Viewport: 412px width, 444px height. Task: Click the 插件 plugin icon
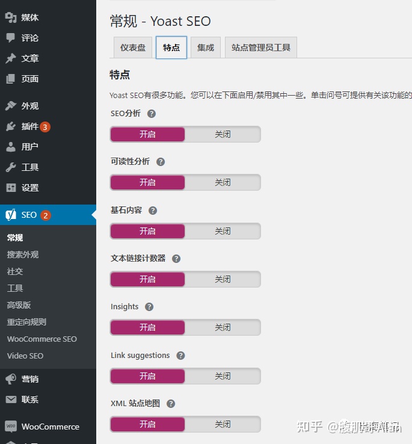[11, 126]
